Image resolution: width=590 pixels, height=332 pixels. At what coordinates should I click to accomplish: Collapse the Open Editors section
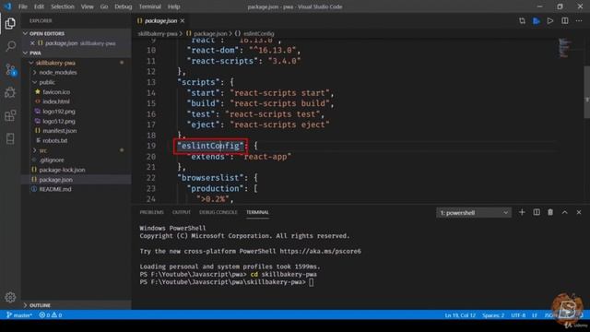coord(77,33)
